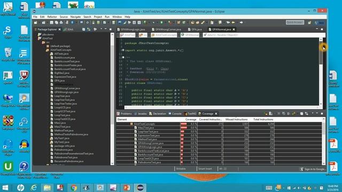Image resolution: width=342 pixels, height=192 pixels.
Task: Select jdbcdemo project in Package Explorer
Action: 46,34
